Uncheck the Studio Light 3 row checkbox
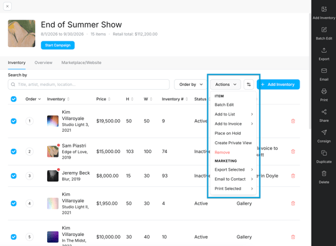The image size is (336, 246). (13, 121)
